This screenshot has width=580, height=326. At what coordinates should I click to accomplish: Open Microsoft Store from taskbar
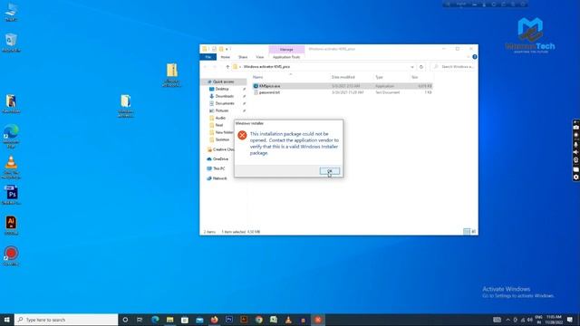pyautogui.click(x=185, y=320)
